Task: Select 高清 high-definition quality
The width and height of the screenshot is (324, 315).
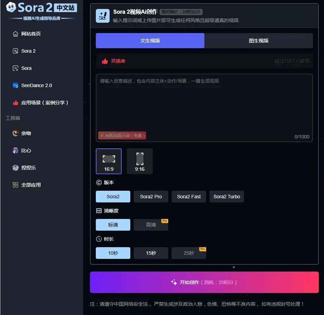Action: tap(151, 225)
